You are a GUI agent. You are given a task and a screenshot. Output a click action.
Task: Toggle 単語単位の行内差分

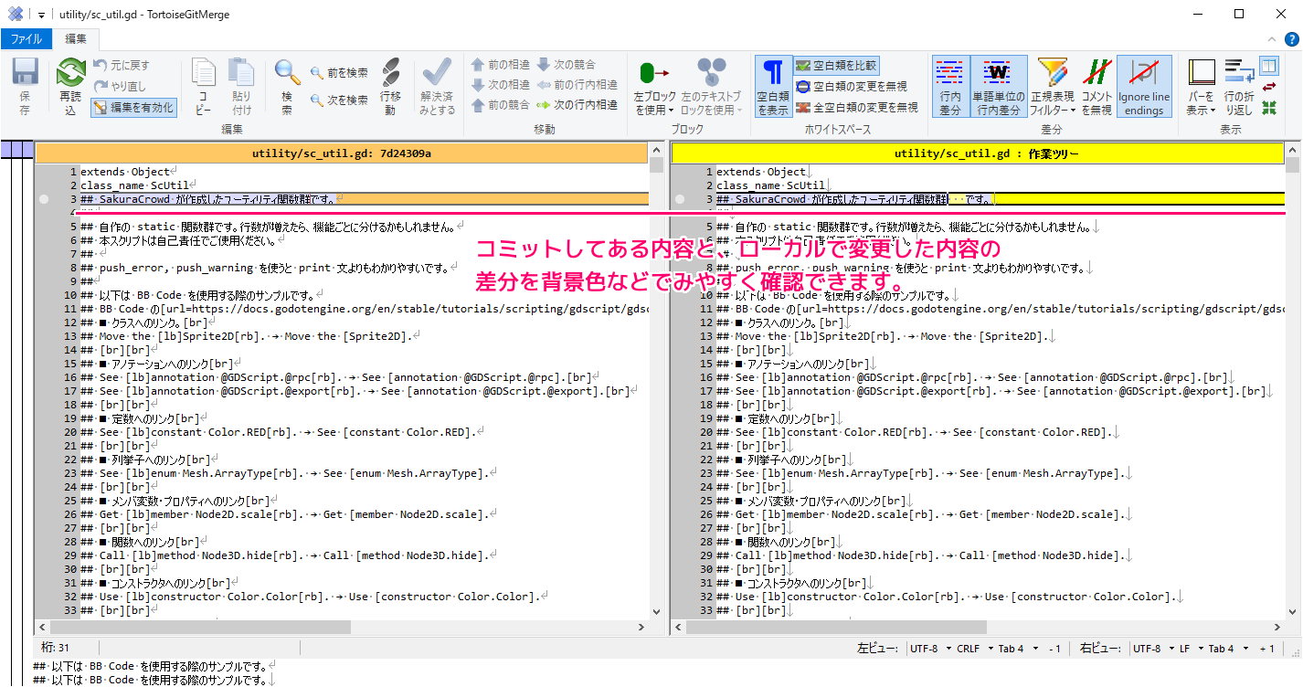pyautogui.click(x=998, y=87)
